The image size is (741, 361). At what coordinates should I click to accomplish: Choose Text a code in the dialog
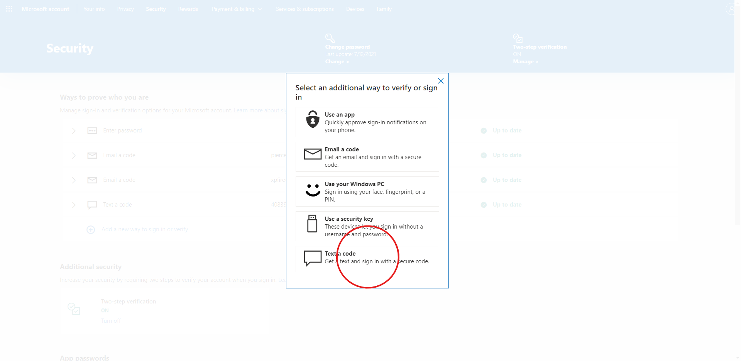(x=367, y=259)
